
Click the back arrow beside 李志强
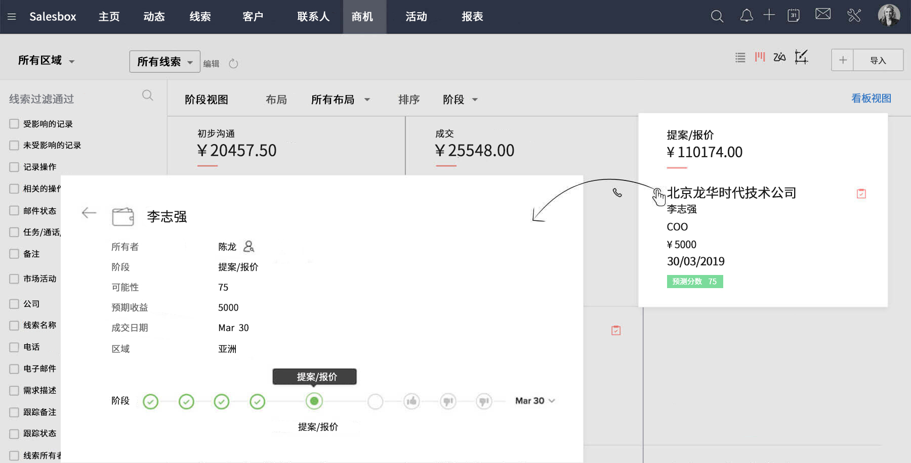89,213
